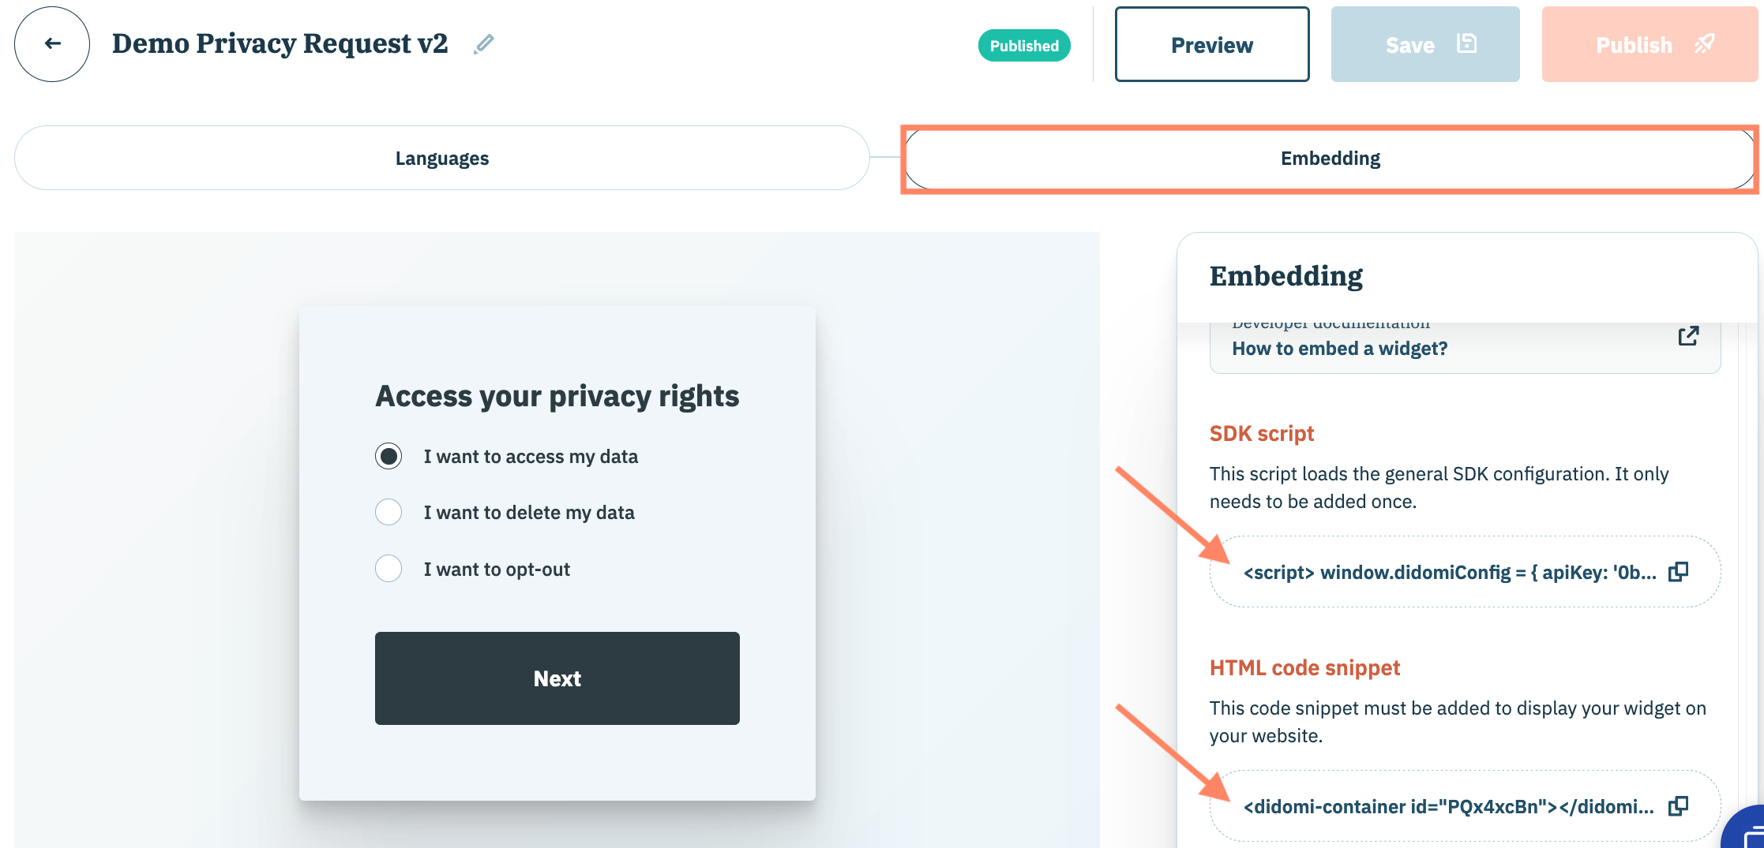This screenshot has height=848, width=1764.
Task: Switch to the Embedding tab
Action: pos(1330,159)
